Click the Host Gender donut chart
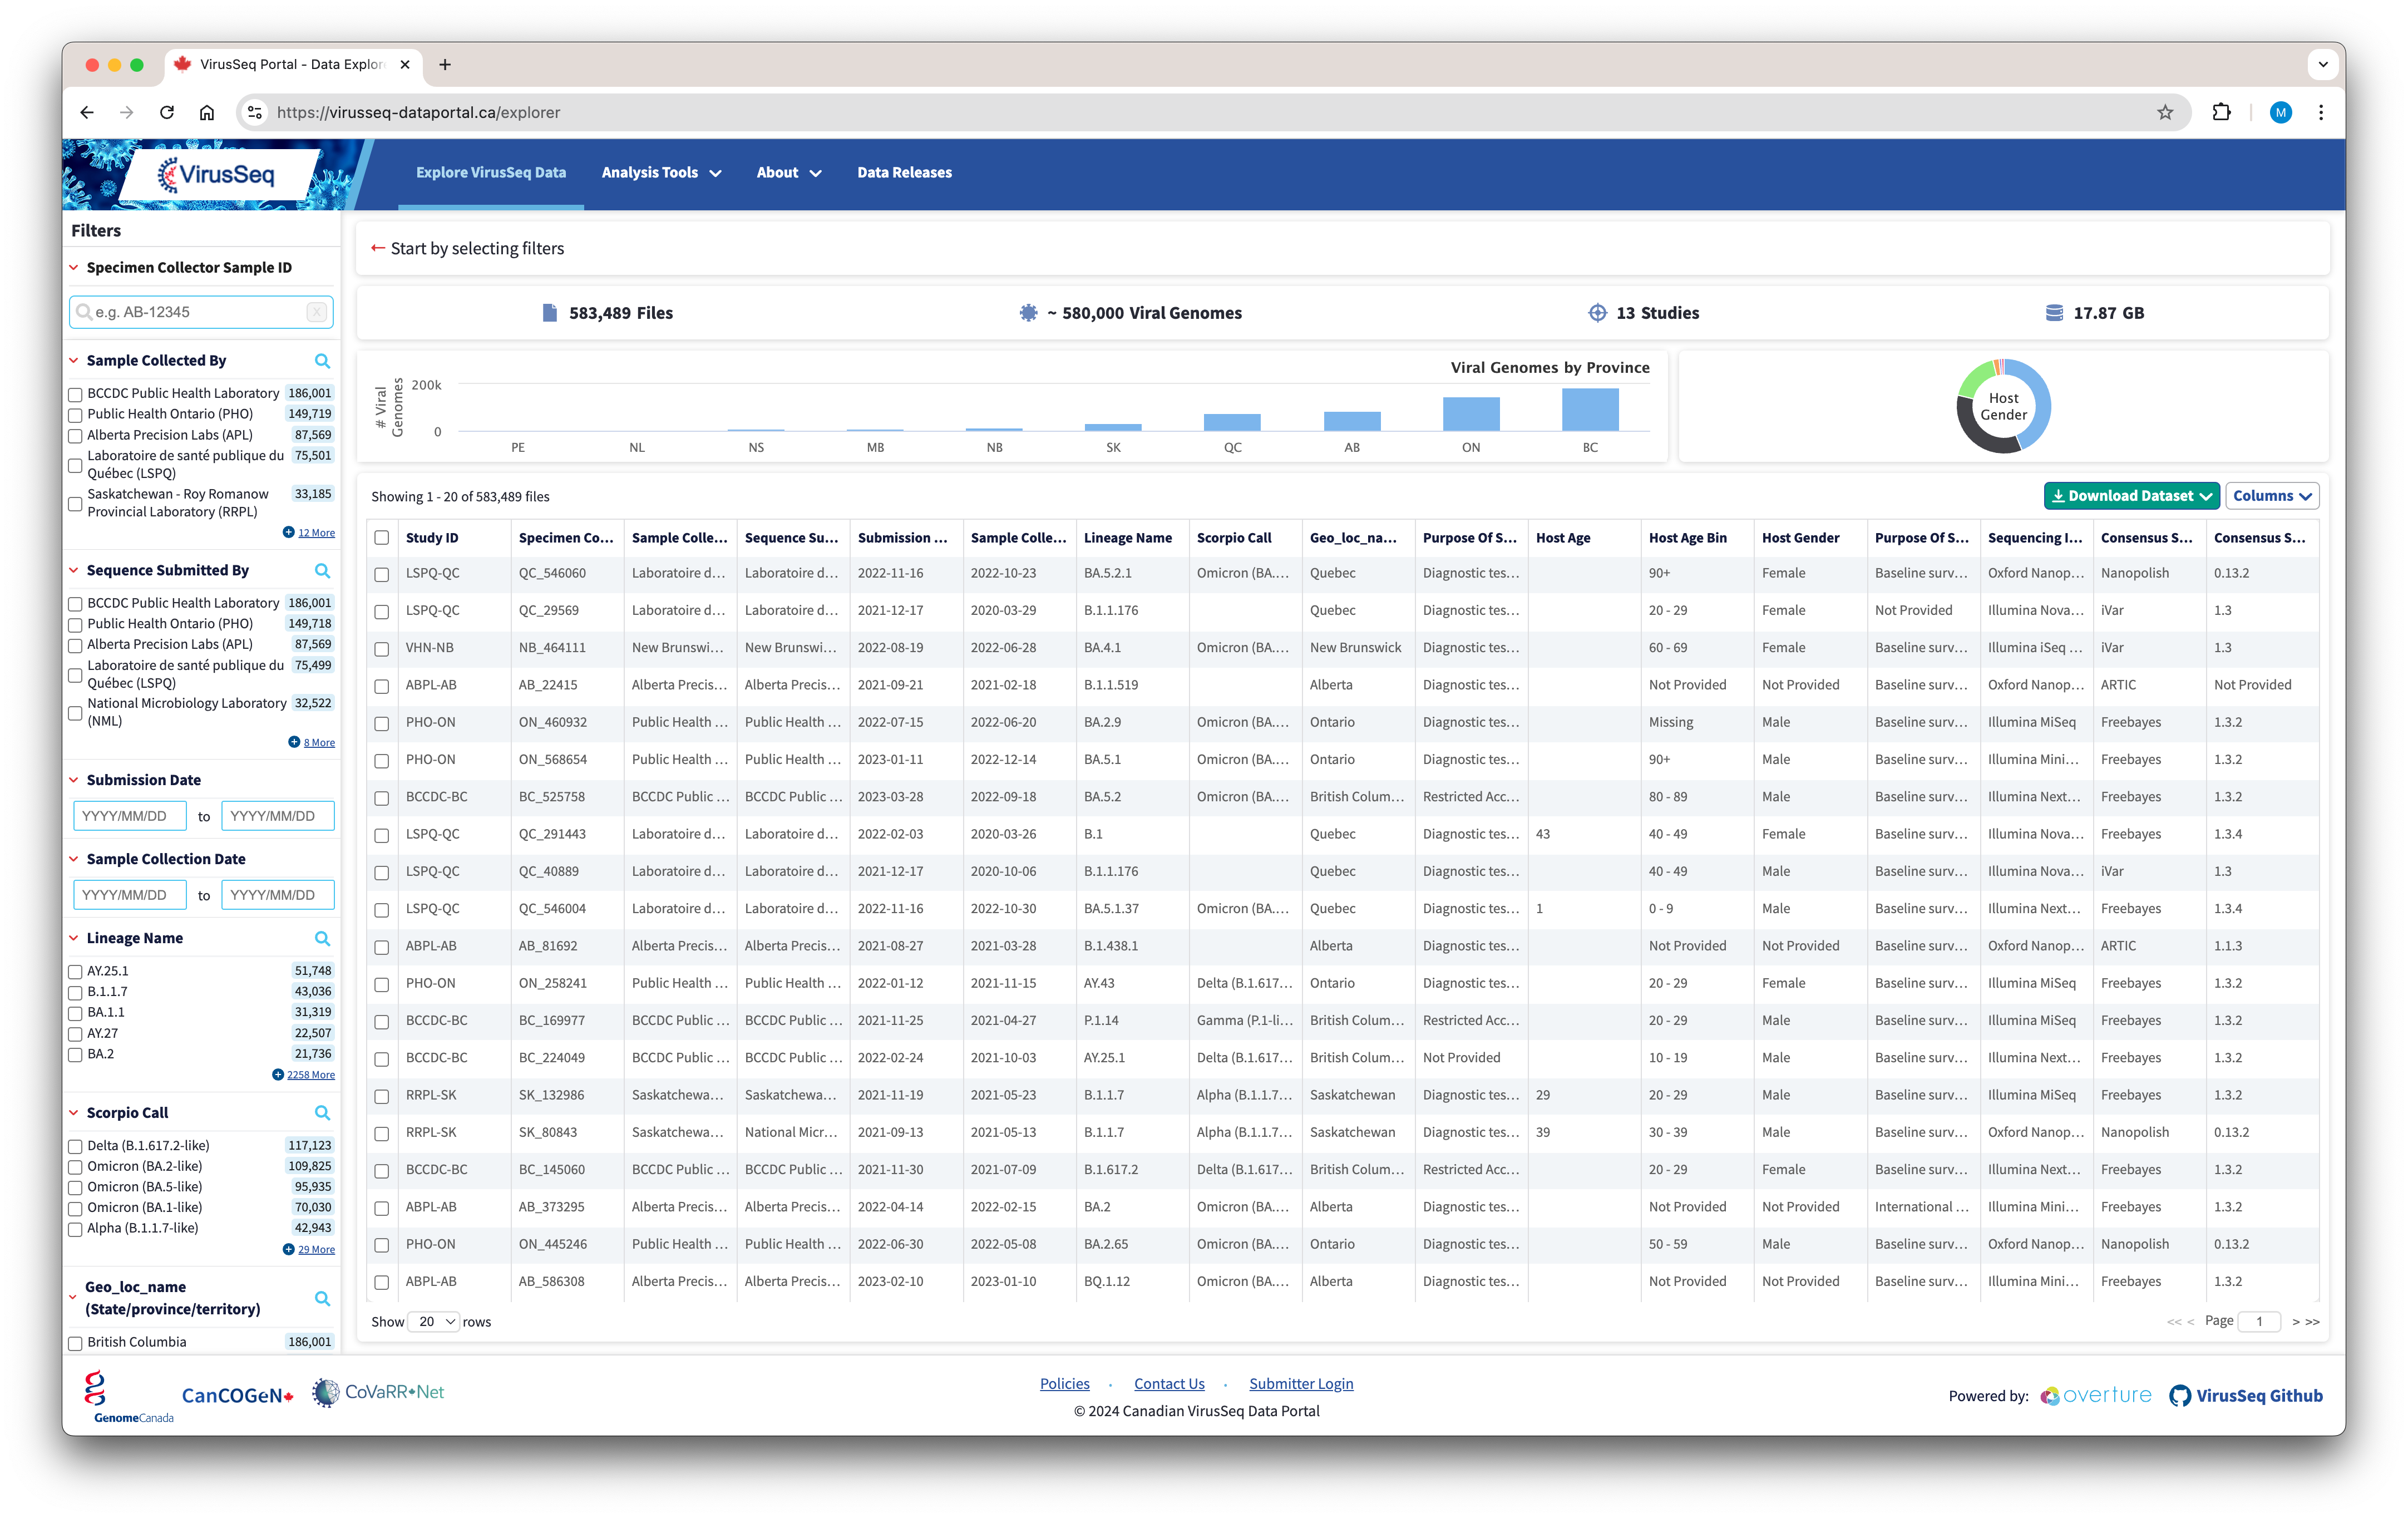Image resolution: width=2408 pixels, height=1518 pixels. (x=2003, y=406)
